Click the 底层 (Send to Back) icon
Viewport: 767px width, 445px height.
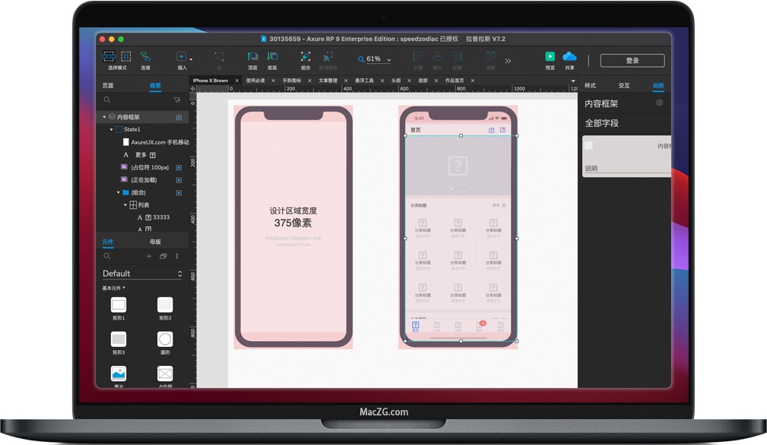(272, 57)
